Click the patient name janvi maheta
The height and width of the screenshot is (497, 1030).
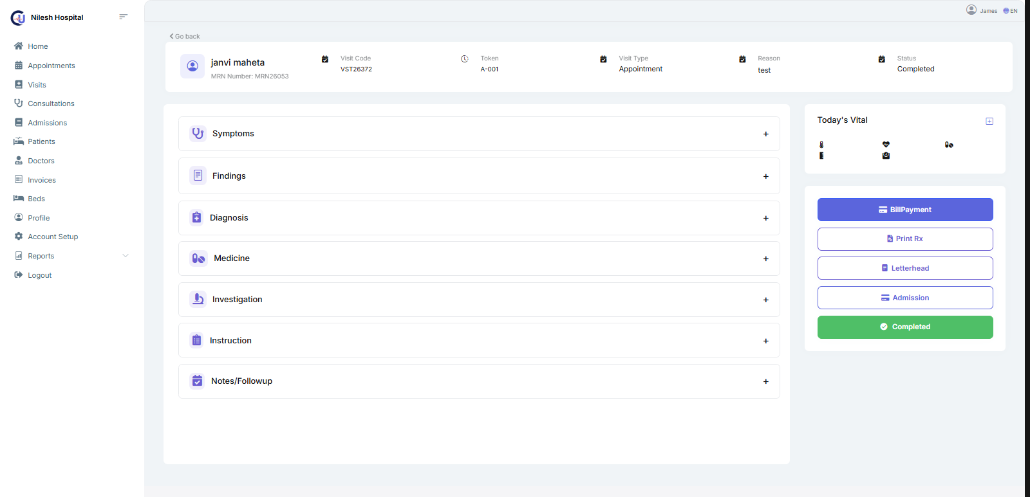(x=238, y=62)
